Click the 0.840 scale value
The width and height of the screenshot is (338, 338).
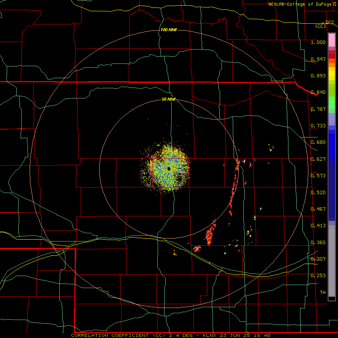pos(318,92)
